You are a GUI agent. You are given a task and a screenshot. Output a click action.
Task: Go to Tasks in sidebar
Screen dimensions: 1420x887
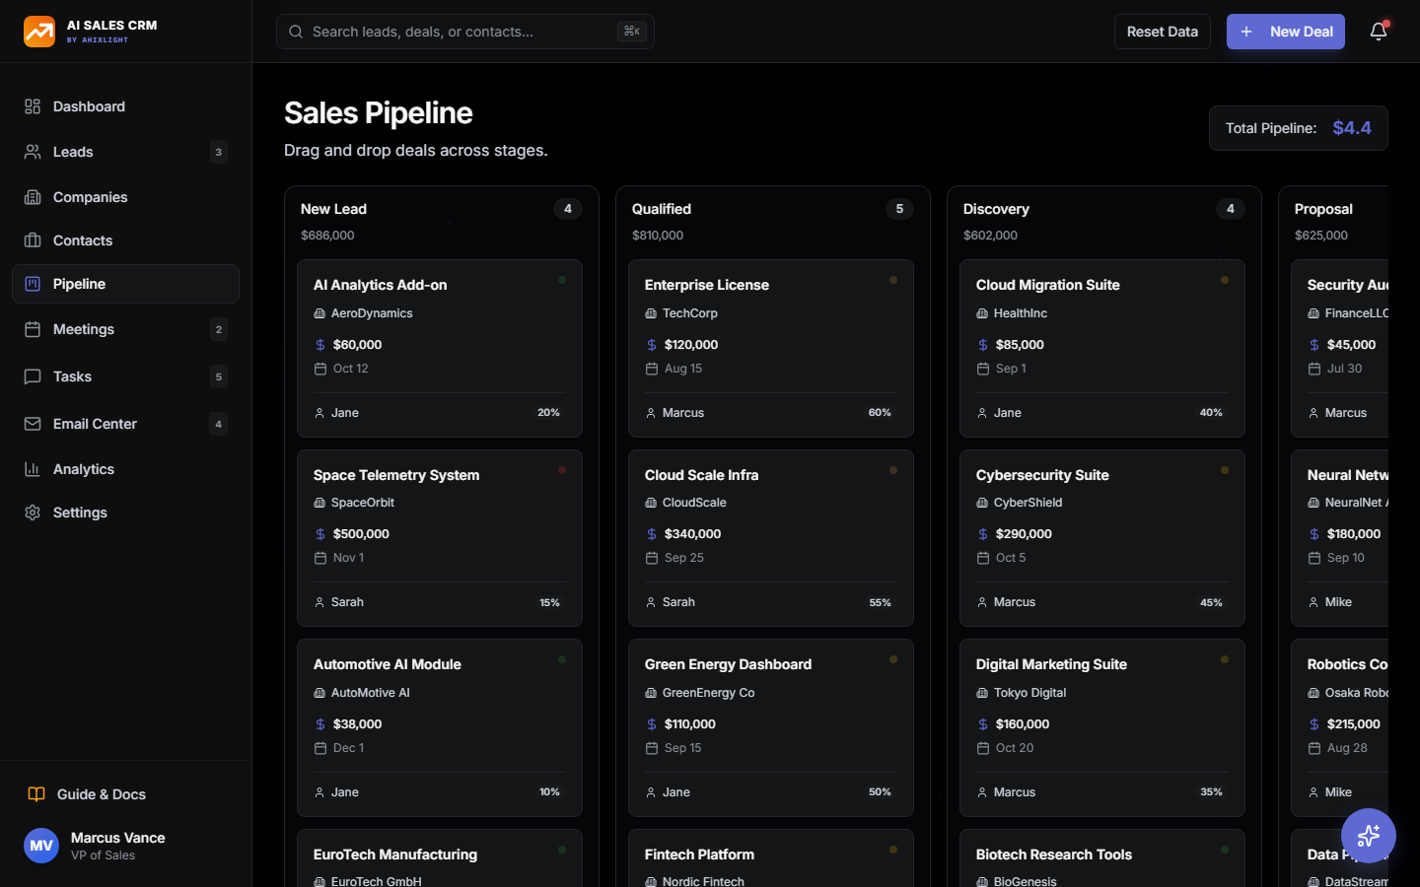[x=125, y=376]
